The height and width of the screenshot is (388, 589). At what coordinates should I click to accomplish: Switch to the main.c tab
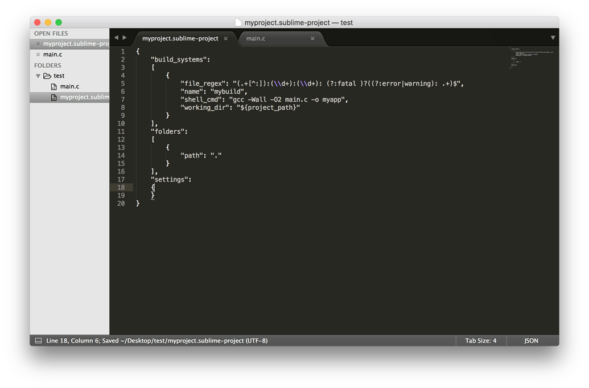pos(256,38)
